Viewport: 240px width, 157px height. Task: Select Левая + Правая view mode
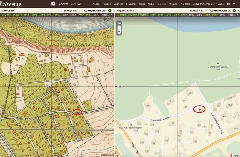click(x=102, y=4)
